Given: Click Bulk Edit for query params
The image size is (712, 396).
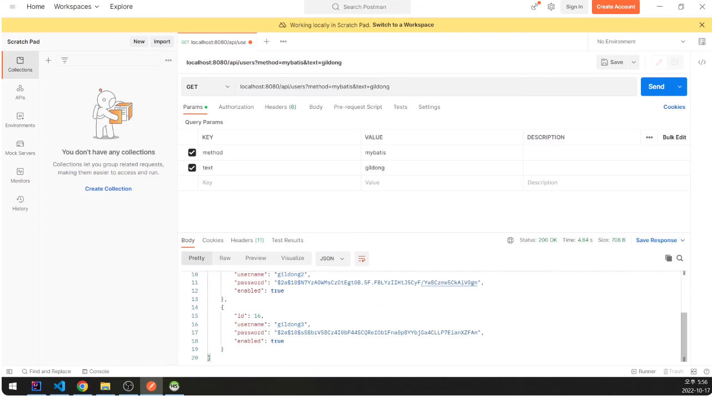Looking at the screenshot, I should point(674,137).
